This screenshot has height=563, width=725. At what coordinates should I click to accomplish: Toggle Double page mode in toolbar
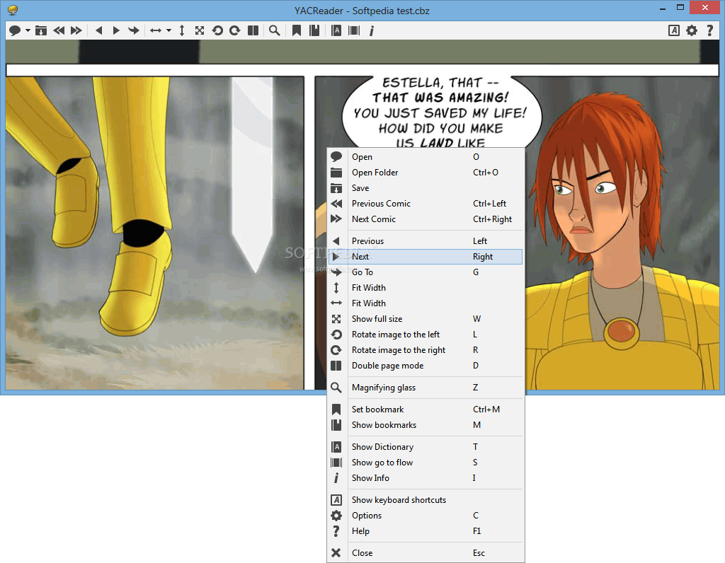coord(253,30)
